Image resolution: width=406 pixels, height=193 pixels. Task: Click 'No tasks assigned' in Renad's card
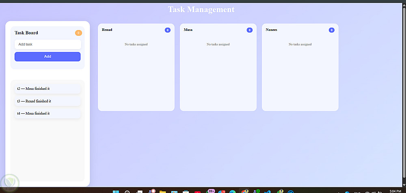point(136,44)
